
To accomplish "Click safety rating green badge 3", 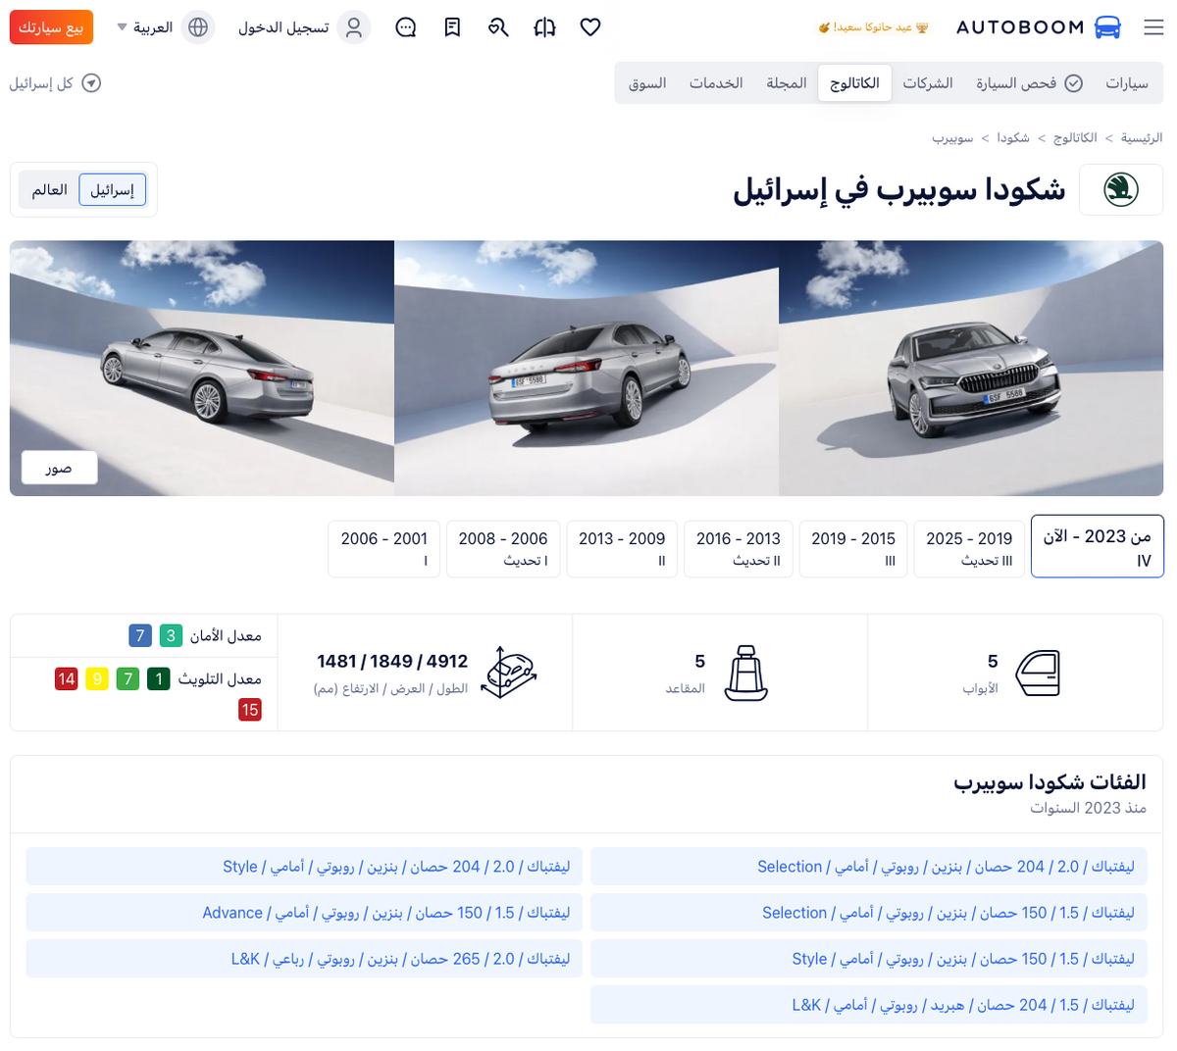I will coord(171,636).
